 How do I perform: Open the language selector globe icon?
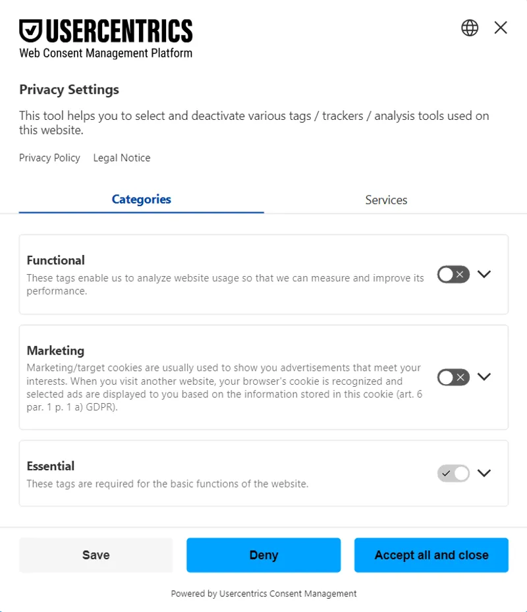(x=469, y=28)
